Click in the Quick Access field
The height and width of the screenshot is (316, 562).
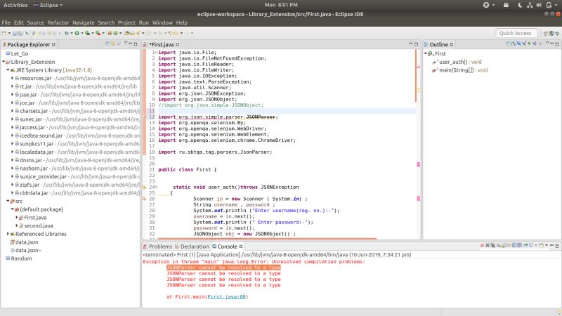pos(516,33)
